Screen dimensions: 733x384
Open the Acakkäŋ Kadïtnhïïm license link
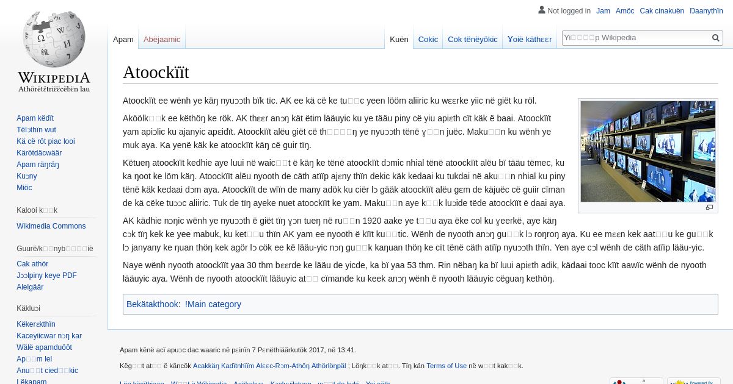pos(269,366)
